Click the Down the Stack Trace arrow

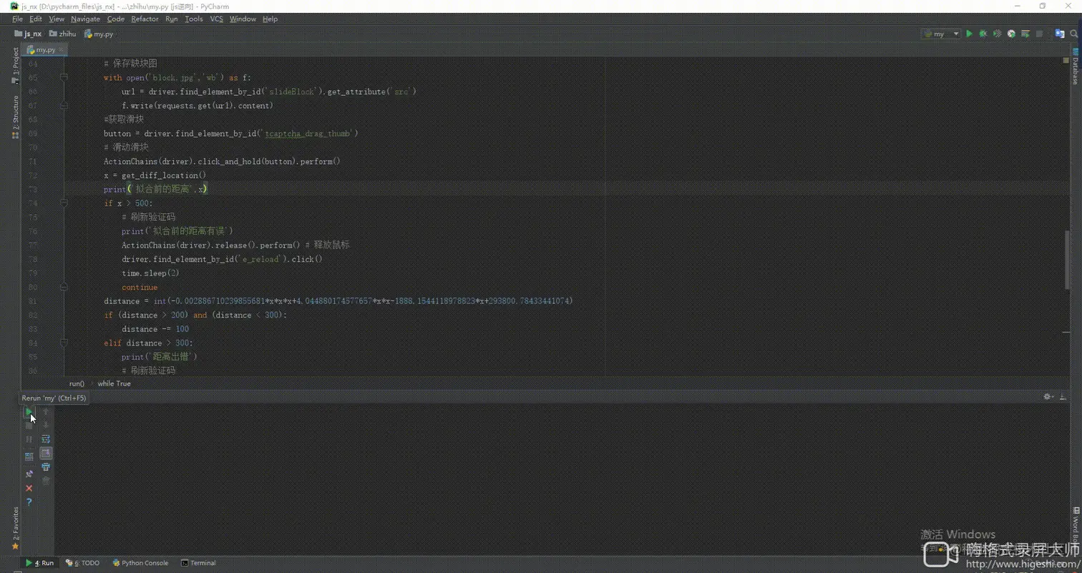(x=46, y=426)
